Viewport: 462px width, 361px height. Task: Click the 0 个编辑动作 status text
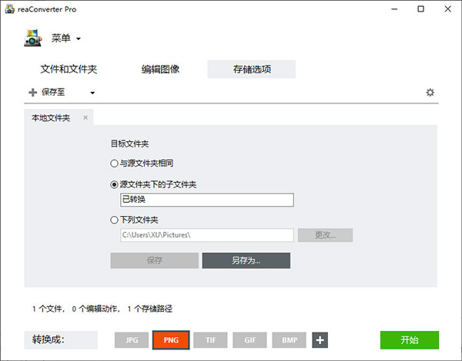point(95,309)
